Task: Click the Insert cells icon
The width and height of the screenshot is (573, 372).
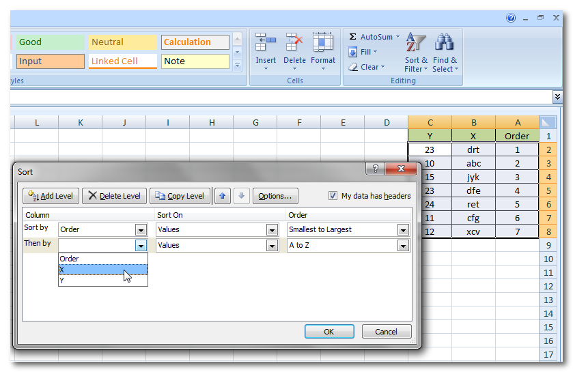Action: [x=266, y=43]
